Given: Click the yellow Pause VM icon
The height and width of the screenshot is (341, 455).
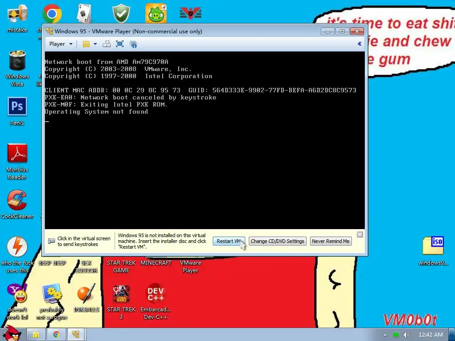Looking at the screenshot, I should point(86,44).
